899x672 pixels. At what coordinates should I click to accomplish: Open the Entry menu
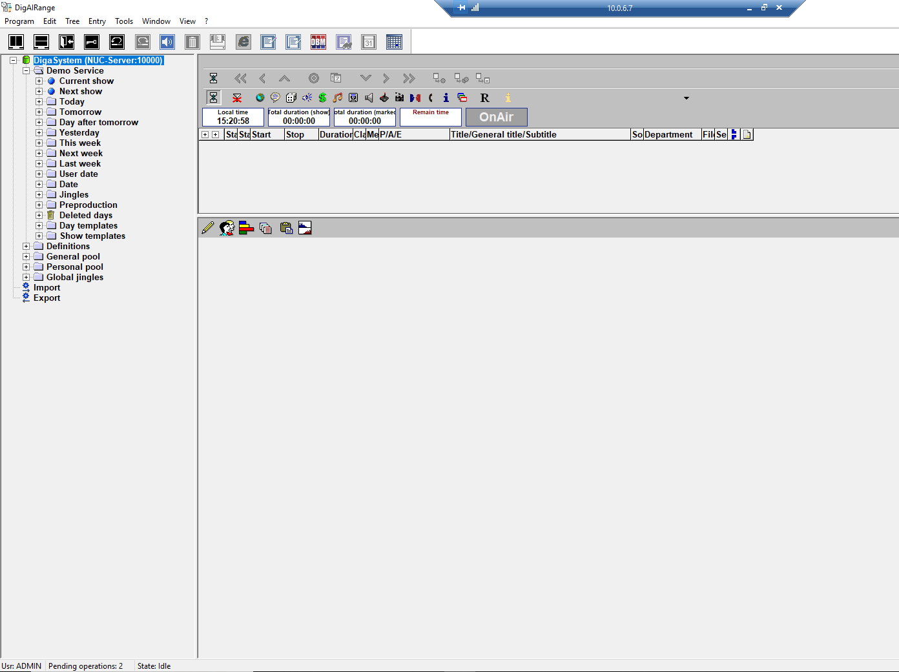point(97,21)
